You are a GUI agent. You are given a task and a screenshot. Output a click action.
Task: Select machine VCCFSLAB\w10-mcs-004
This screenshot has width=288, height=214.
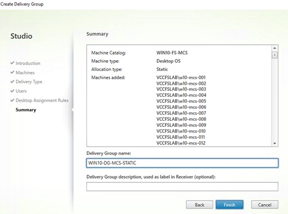click(181, 95)
